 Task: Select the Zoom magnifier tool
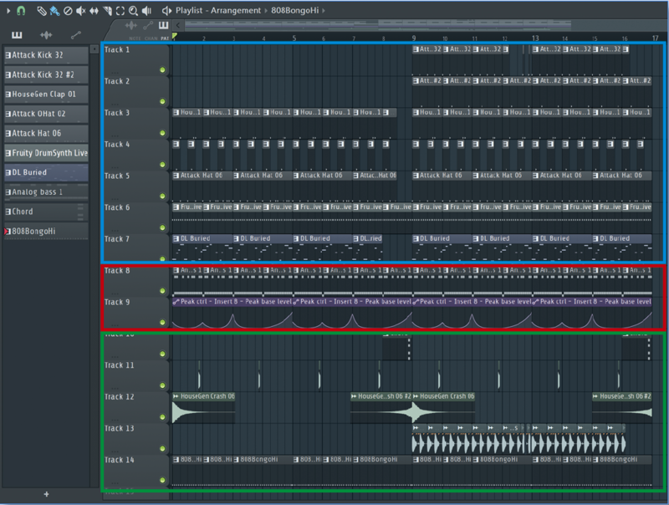pos(134,11)
